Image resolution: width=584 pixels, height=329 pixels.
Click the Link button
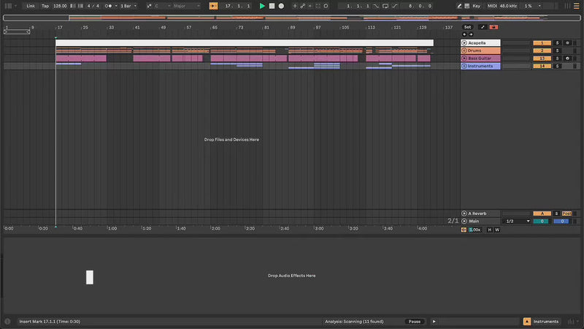[31, 6]
